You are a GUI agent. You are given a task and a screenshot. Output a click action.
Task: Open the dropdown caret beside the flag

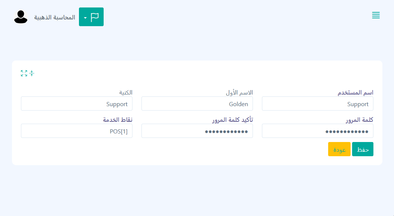pos(85,18)
